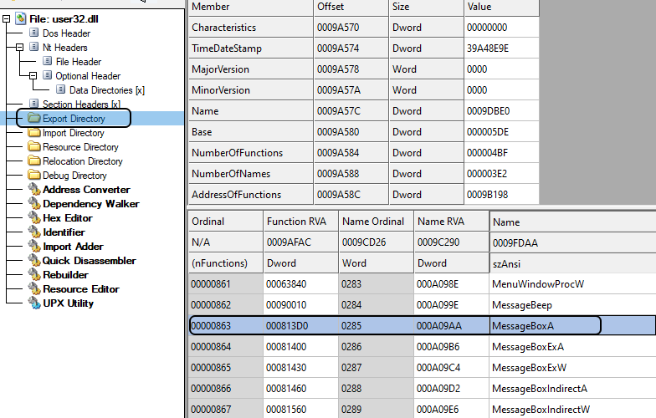Collapse the Optional Header tree node
The height and width of the screenshot is (418, 656).
point(34,76)
